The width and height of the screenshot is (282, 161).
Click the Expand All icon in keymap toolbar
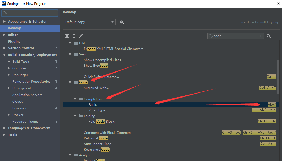pos(67,36)
